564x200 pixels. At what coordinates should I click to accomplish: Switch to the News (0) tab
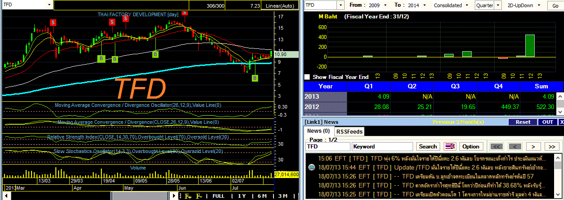click(318, 131)
